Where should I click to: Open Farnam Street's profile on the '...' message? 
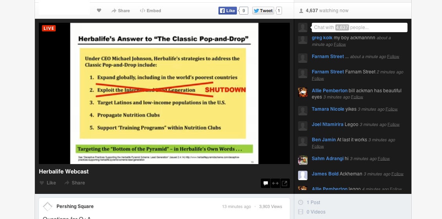[x=328, y=57]
